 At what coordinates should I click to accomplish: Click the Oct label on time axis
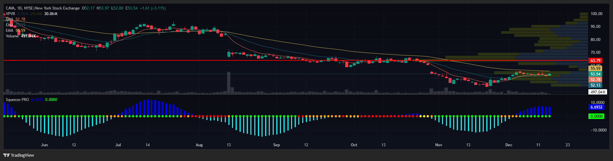pyautogui.click(x=354, y=145)
